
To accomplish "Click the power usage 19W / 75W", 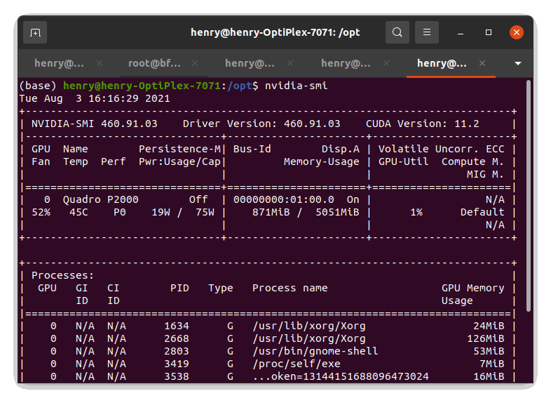I will point(183,213).
